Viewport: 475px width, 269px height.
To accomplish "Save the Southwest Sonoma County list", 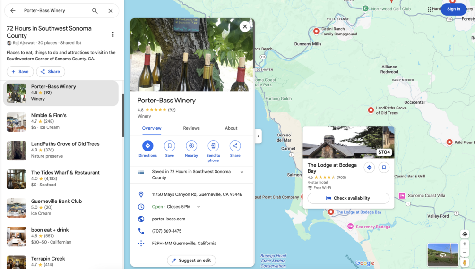I will (x=20, y=72).
